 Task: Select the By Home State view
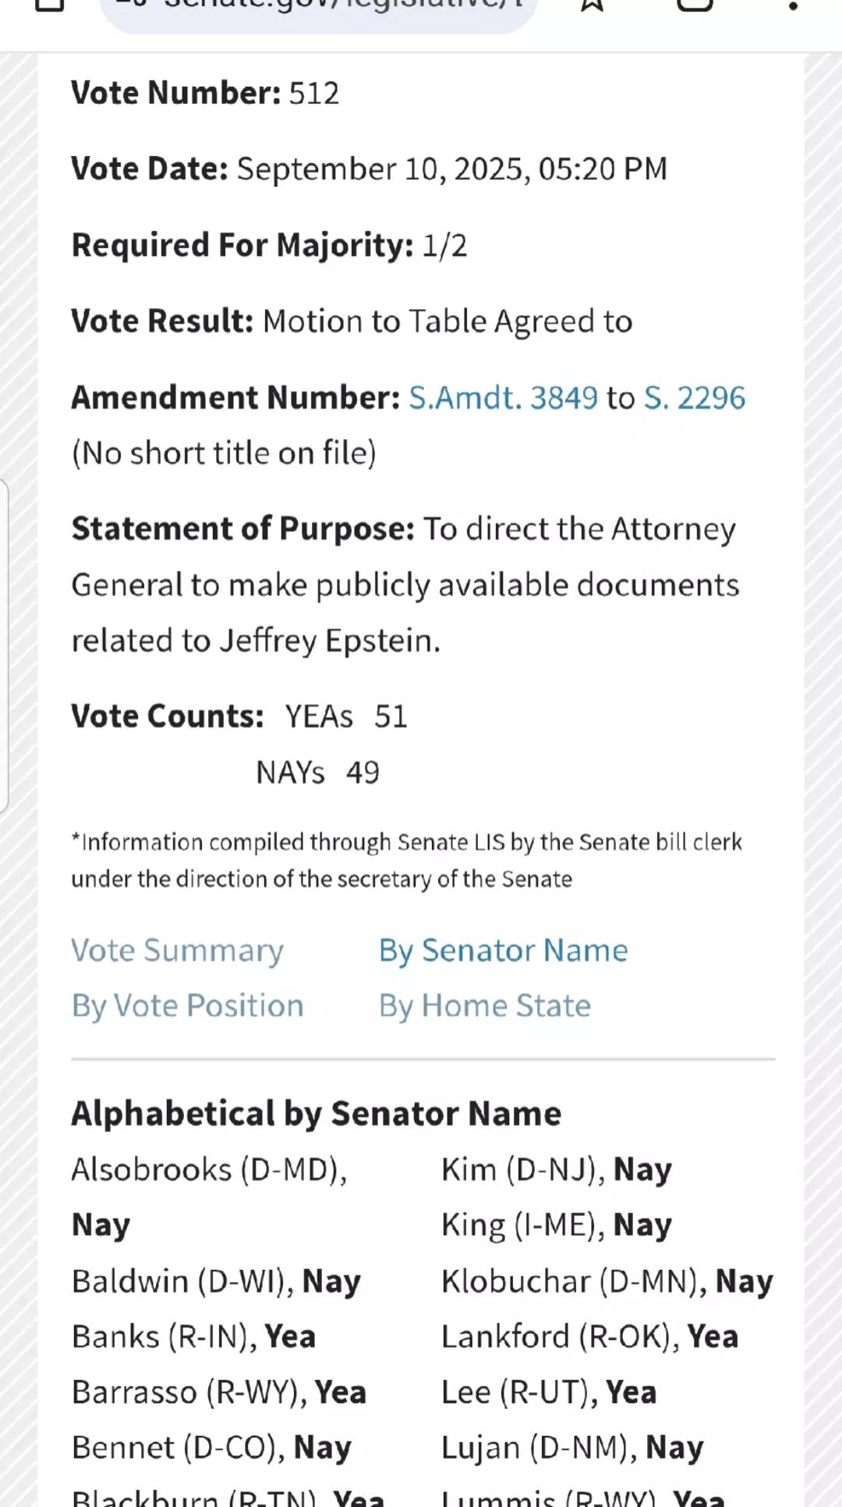485,1006
